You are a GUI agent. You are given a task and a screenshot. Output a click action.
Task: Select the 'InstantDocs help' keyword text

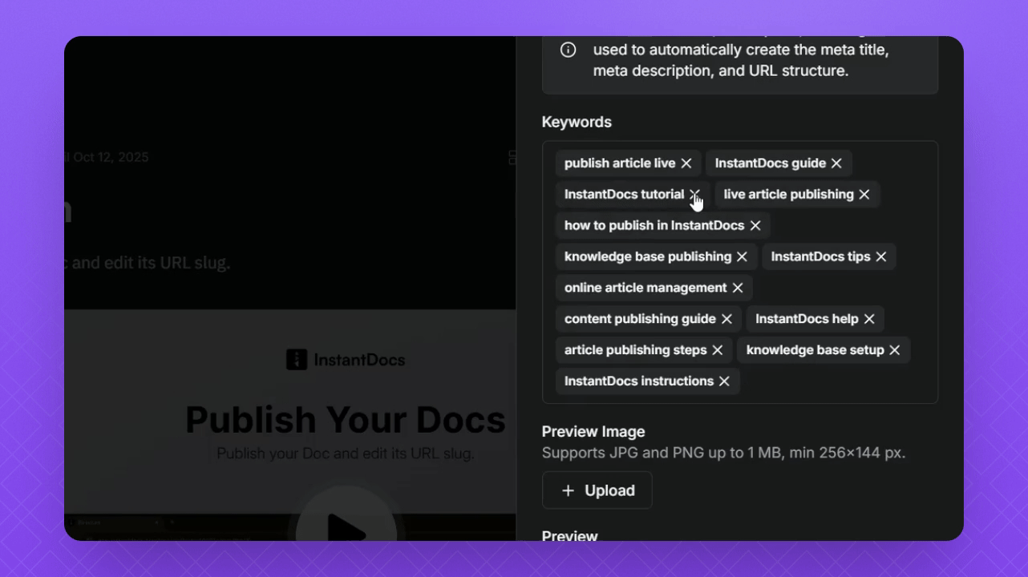(x=807, y=319)
